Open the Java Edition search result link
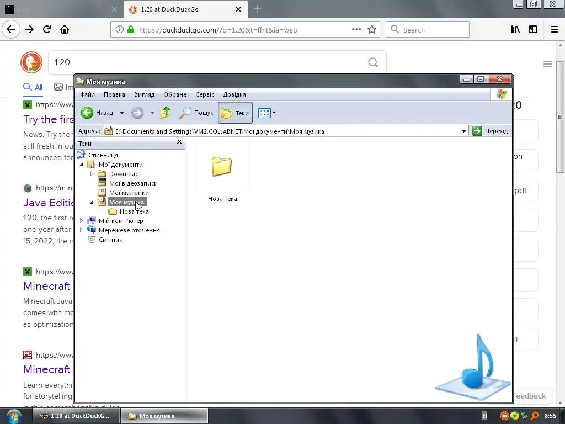Viewport: 565px width, 424px height. click(x=49, y=203)
